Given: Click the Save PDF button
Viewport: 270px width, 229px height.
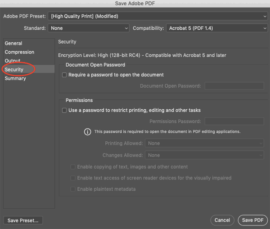Looking at the screenshot, I should click(253, 220).
